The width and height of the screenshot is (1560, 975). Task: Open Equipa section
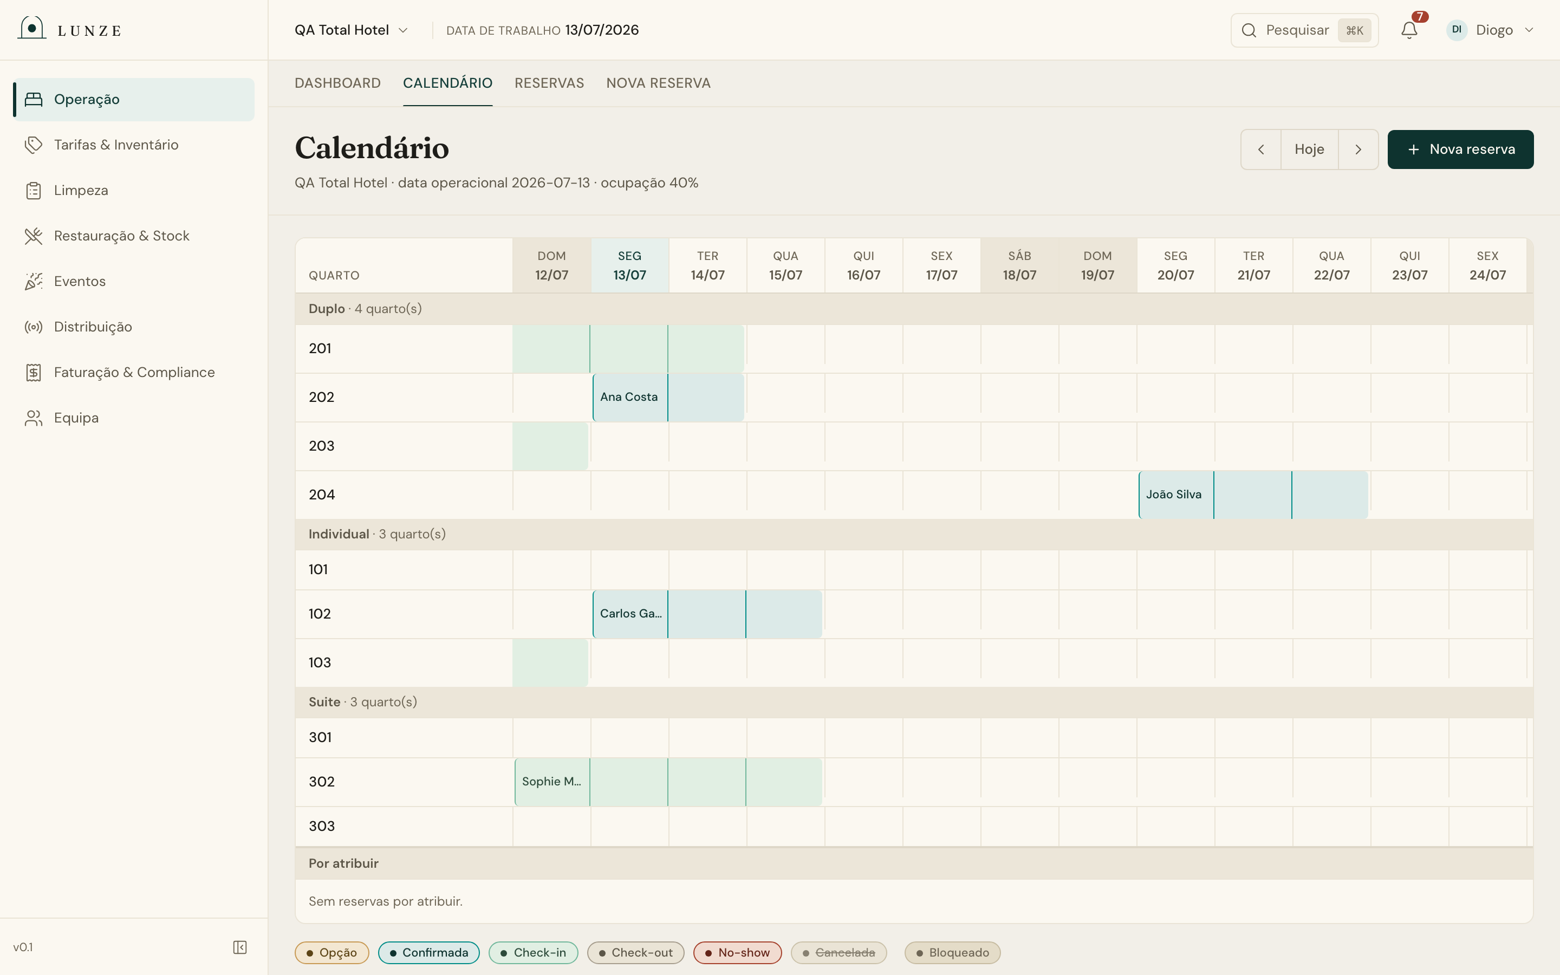133,418
